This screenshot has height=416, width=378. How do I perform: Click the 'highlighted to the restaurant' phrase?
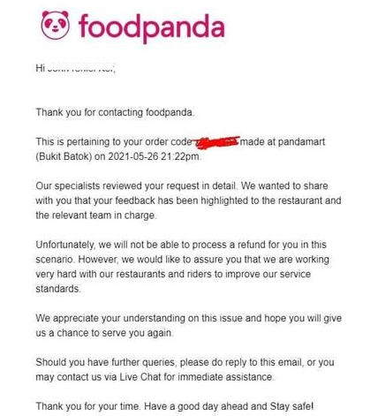coord(261,200)
